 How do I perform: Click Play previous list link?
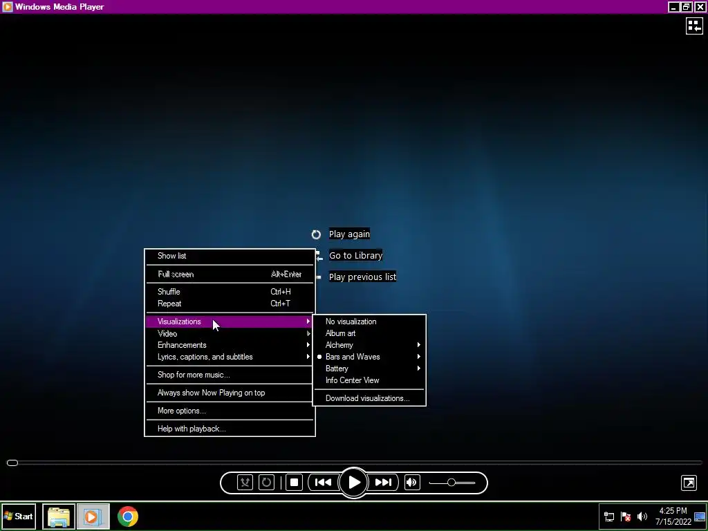[x=362, y=277]
